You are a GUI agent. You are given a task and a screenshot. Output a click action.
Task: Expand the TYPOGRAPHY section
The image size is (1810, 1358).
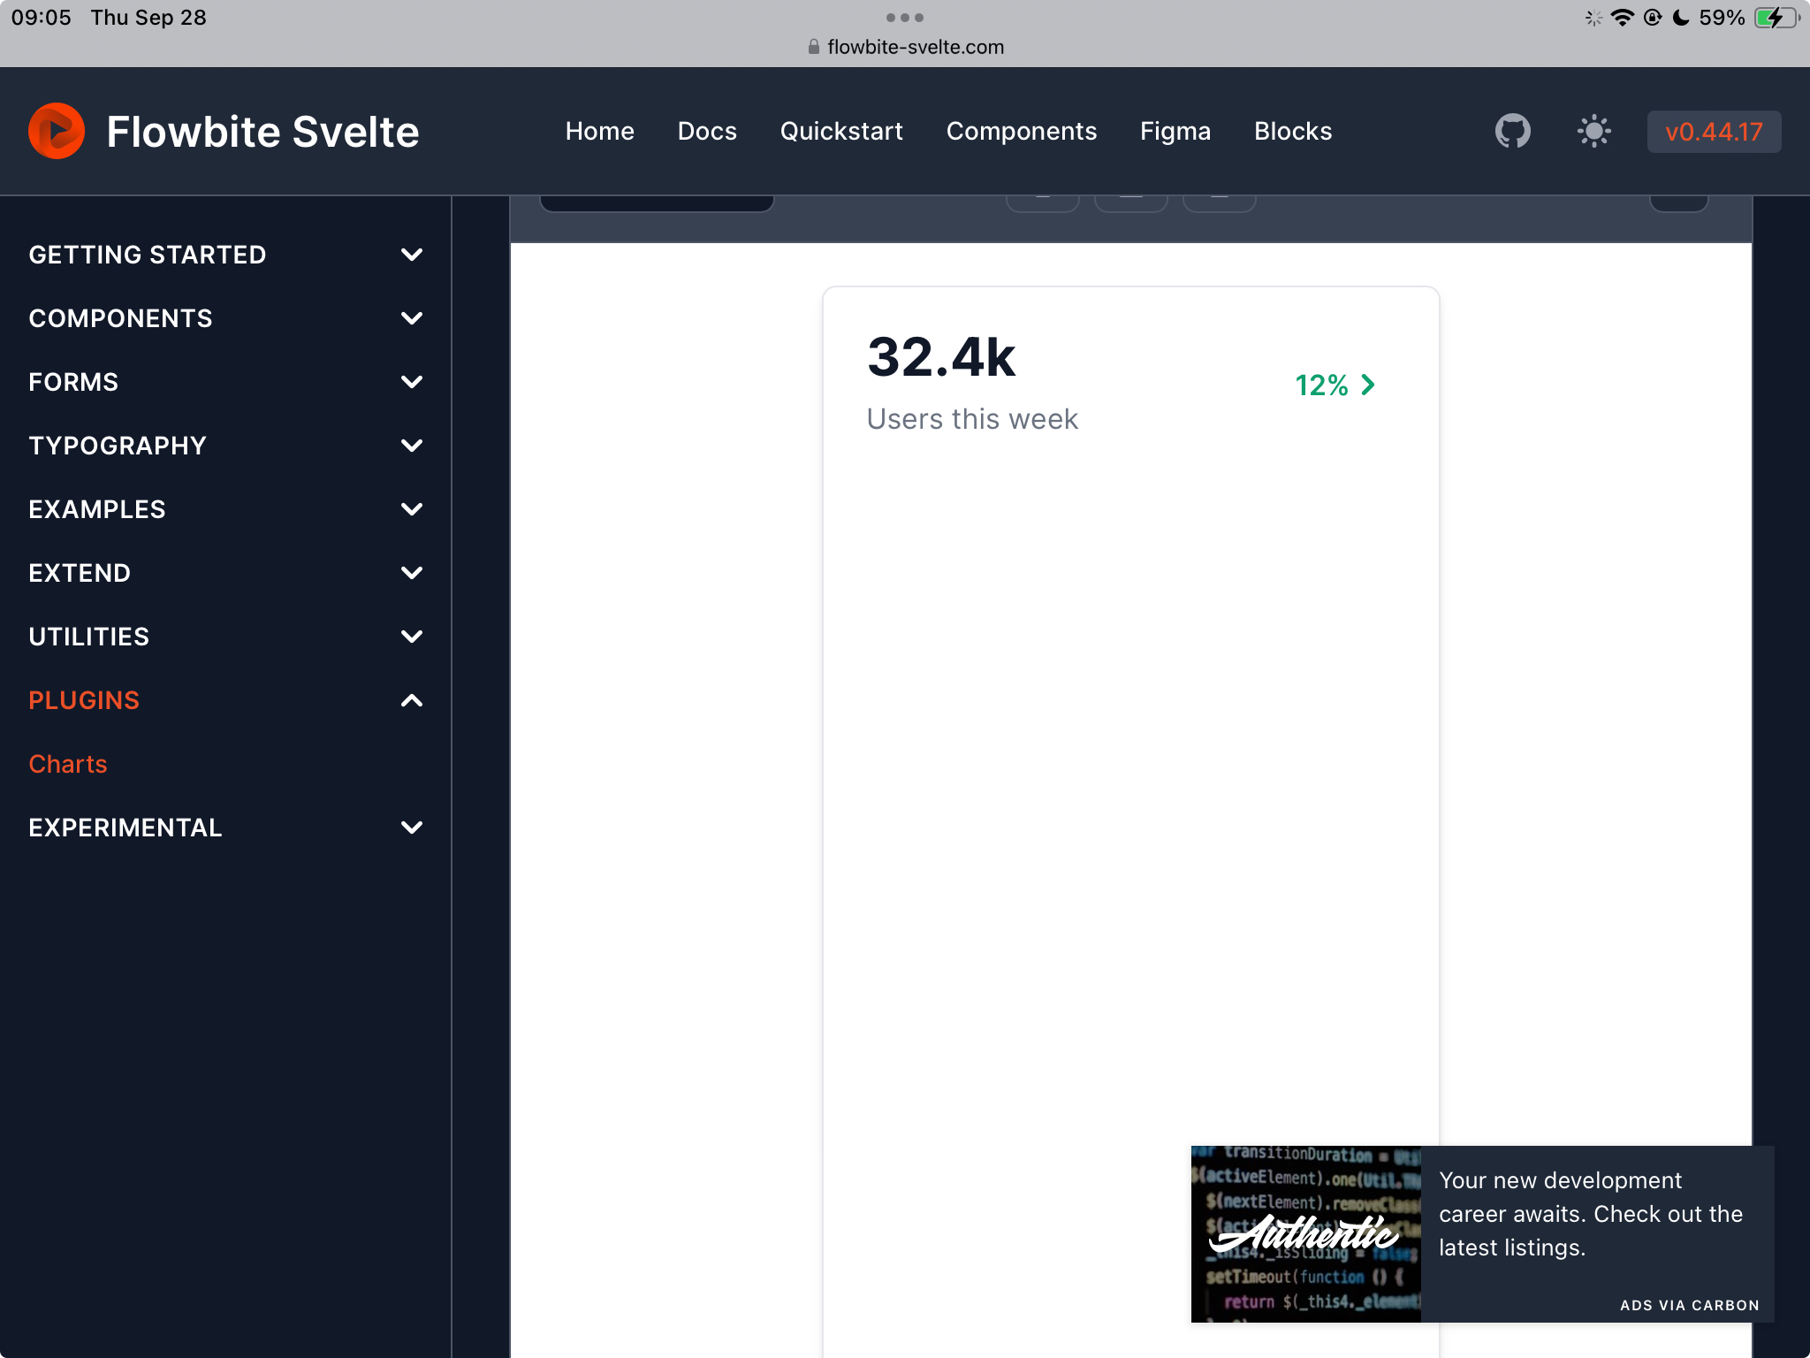(118, 446)
